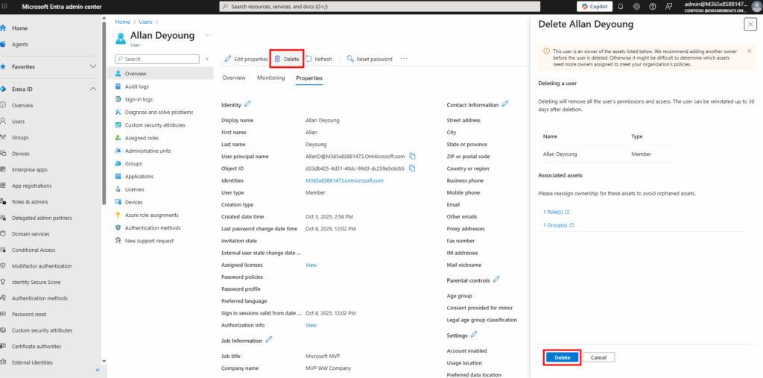The width and height of the screenshot is (763, 378).
Task: Collapse the left sidebar with double chevron
Action: coord(97,370)
